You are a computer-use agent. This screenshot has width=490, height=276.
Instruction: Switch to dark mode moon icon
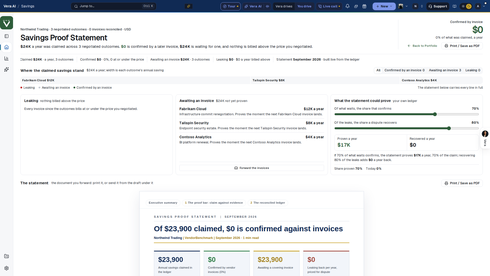tap(469, 6)
